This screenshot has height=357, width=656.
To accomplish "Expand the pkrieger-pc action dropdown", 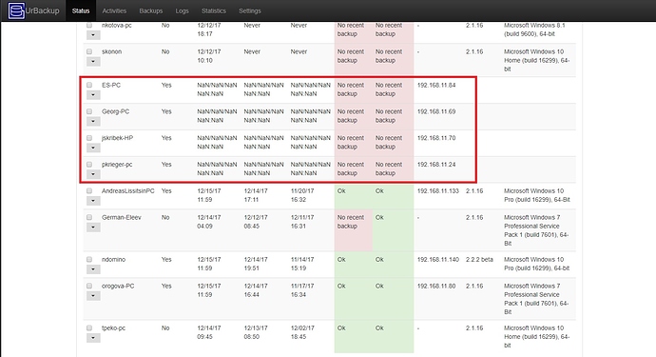I will [x=93, y=174].
